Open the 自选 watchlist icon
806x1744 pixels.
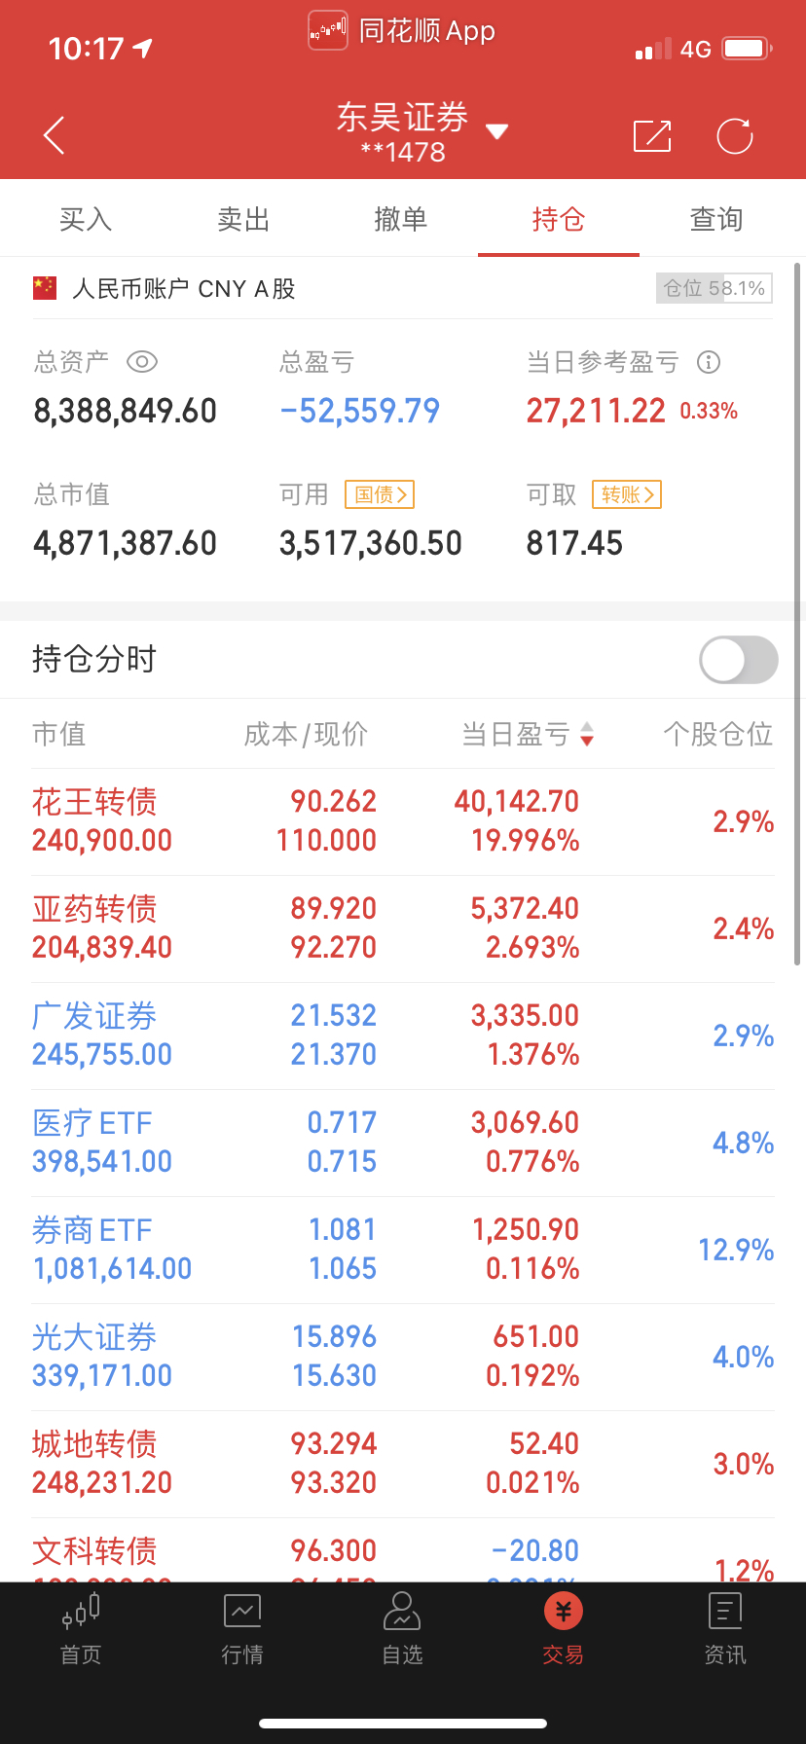tap(402, 1627)
